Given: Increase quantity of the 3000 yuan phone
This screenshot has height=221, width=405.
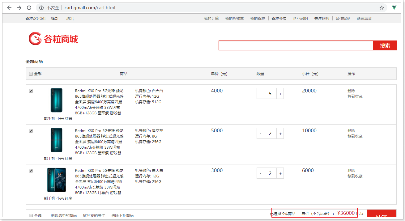Looking at the screenshot, I should [280, 173].
